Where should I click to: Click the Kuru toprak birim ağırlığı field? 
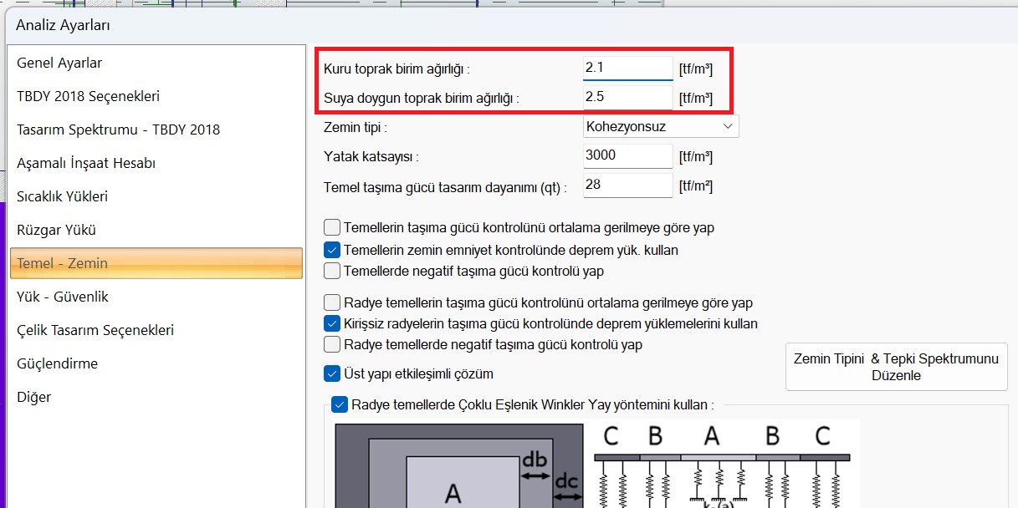click(x=627, y=68)
